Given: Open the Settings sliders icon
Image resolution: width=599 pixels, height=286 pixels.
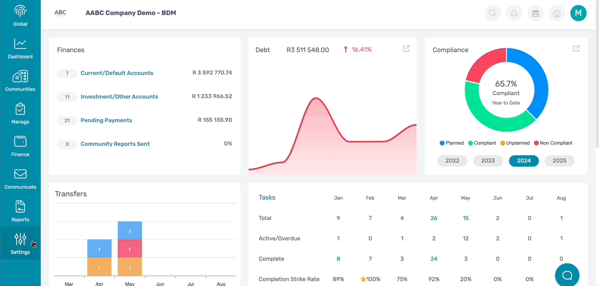Looking at the screenshot, I should coord(20,239).
